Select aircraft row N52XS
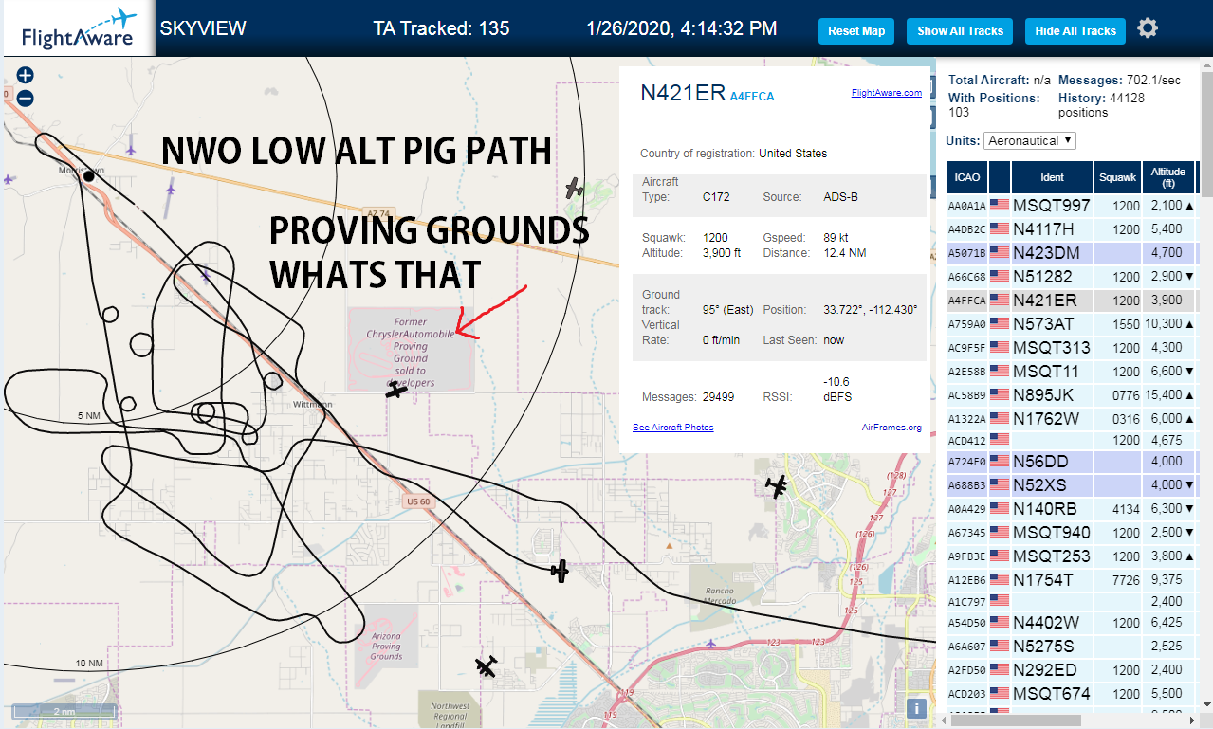1213x729 pixels. point(1072,484)
